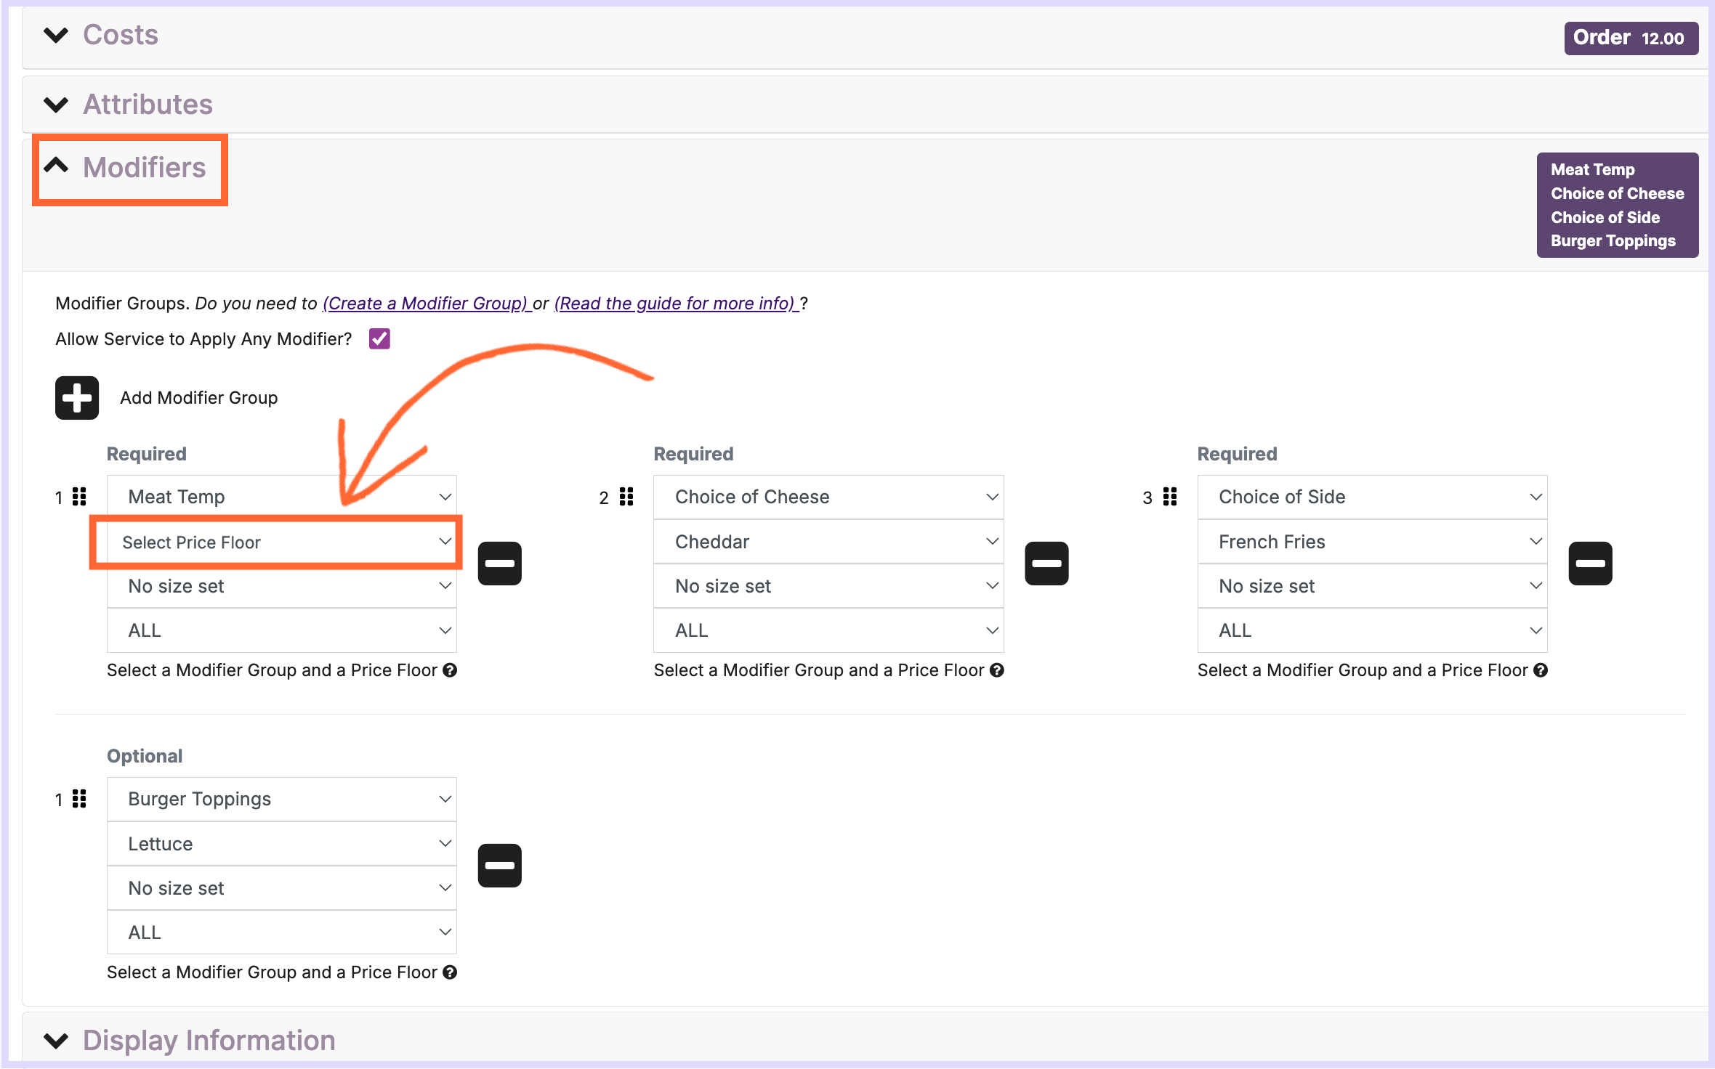Uncheck Allow Service to Apply Any Modifier
The width and height of the screenshot is (1715, 1069).
tap(379, 338)
